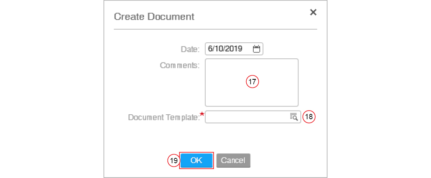The image size is (431, 178).
Task: Click the circled callout number 17
Action: click(252, 82)
